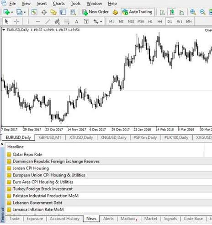
Task: Open the Charts menu
Action: (58, 3)
